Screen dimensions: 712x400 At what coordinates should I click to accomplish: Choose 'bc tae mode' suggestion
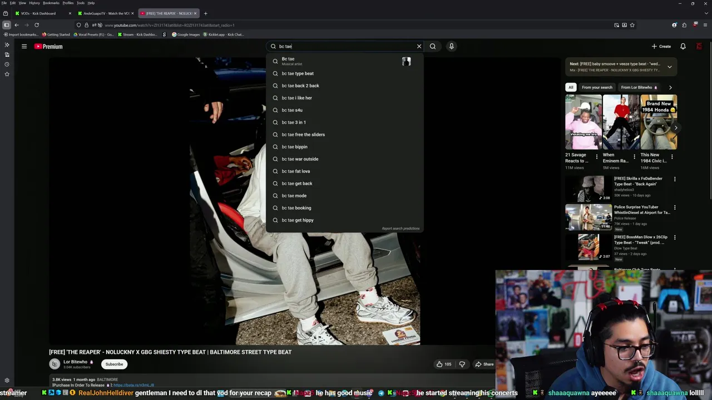coord(345,196)
